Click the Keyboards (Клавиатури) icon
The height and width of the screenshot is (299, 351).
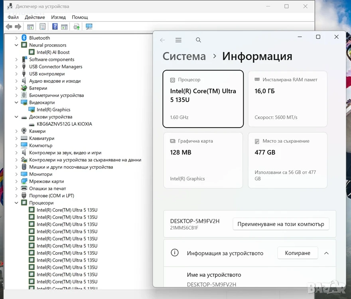(x=24, y=138)
